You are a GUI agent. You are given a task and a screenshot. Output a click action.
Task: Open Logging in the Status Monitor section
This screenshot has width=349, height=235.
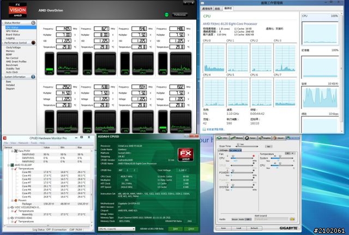tap(10, 38)
